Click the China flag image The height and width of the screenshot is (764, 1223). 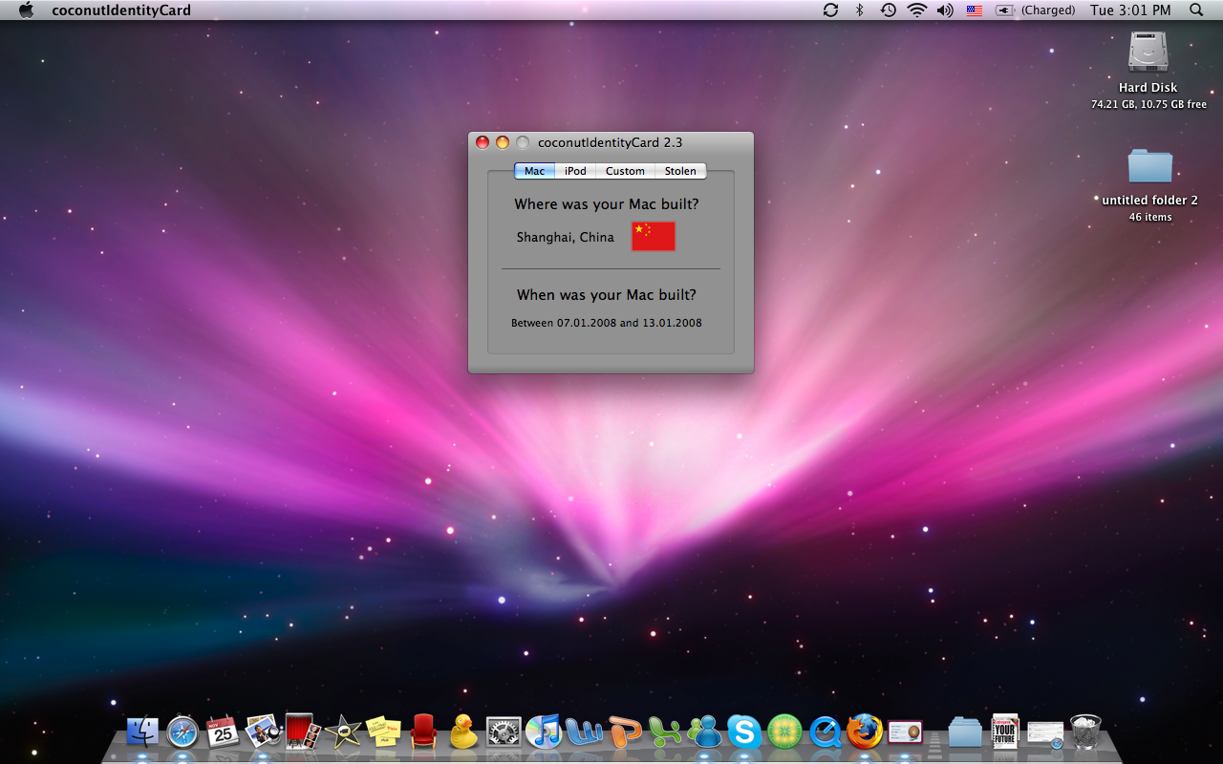click(x=654, y=236)
